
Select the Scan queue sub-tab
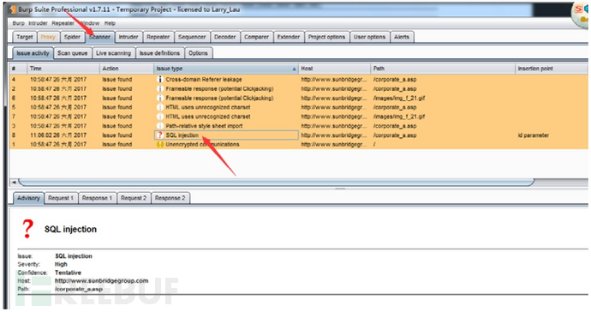pos(72,53)
